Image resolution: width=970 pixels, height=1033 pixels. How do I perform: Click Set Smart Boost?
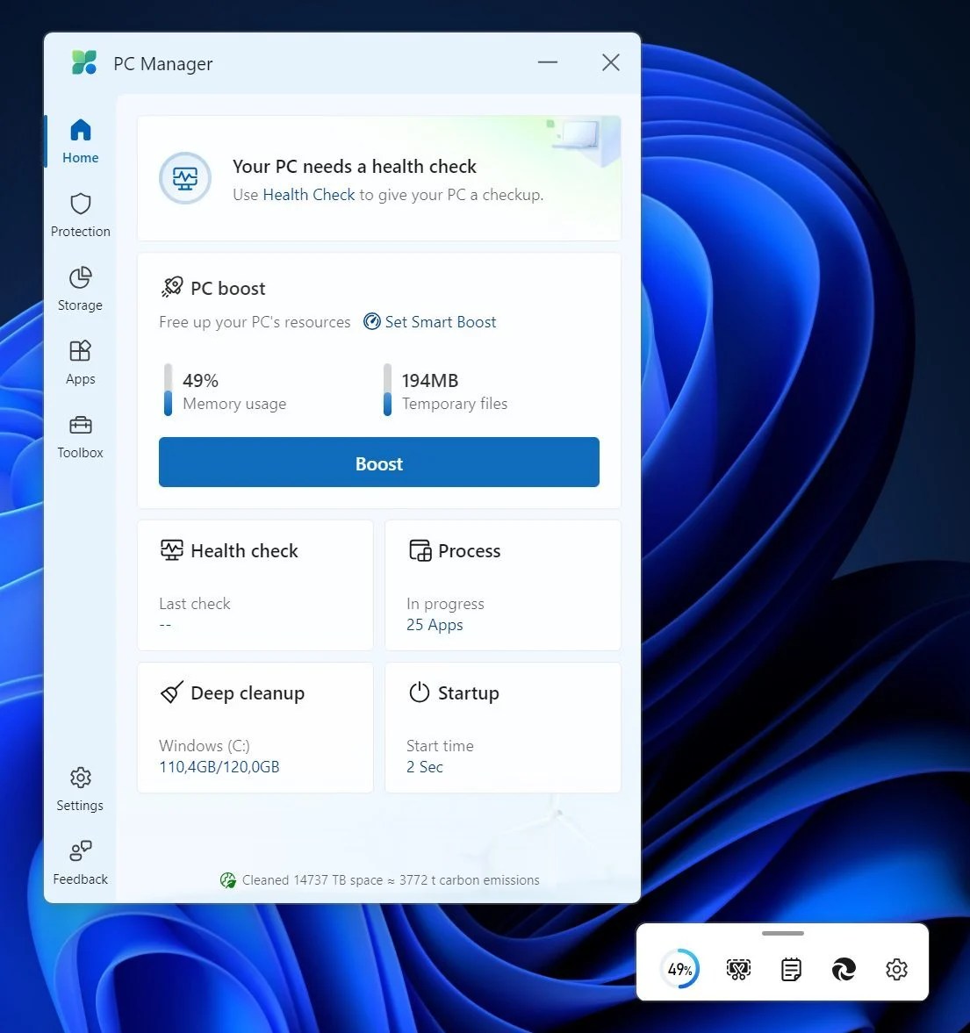pyautogui.click(x=429, y=321)
